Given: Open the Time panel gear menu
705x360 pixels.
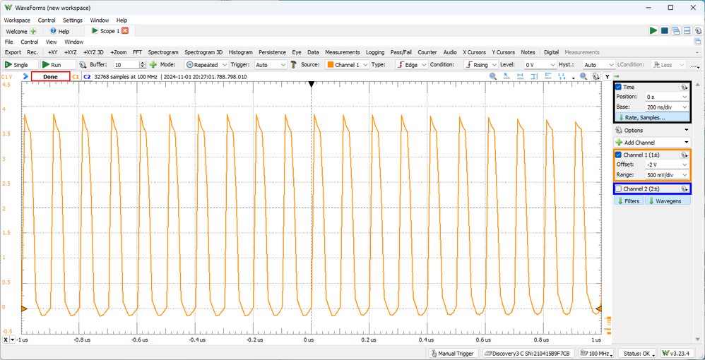Looking at the screenshot, I should (x=683, y=88).
